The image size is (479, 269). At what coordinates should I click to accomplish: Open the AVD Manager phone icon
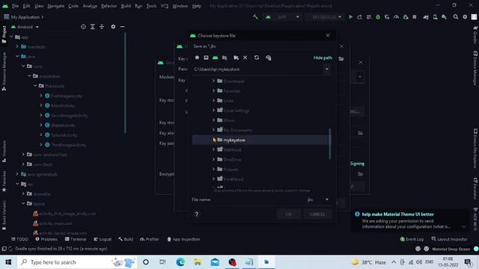pyautogui.click(x=435, y=17)
